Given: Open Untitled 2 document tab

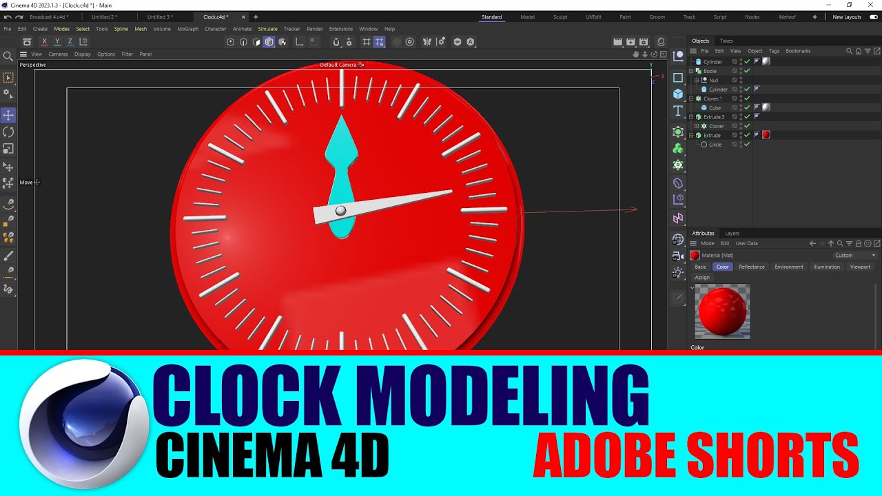Looking at the screenshot, I should pos(105,17).
